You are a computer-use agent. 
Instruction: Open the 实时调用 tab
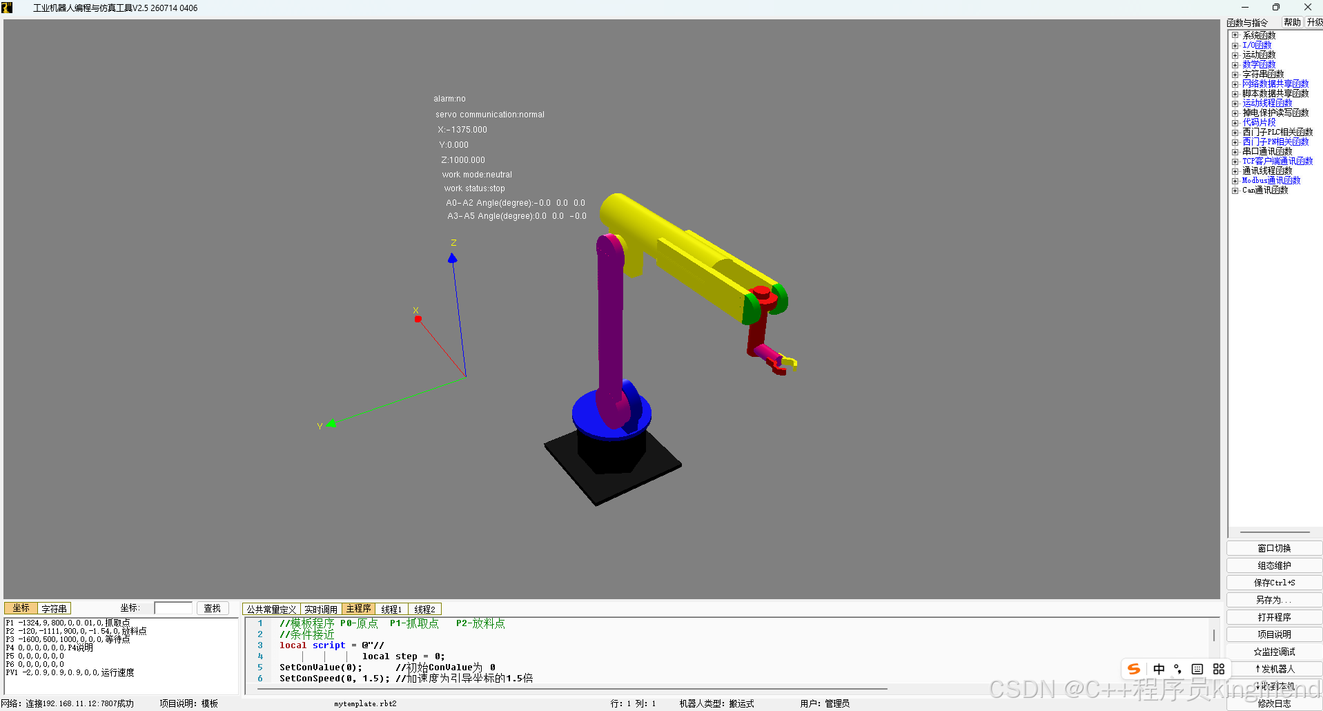tap(321, 610)
